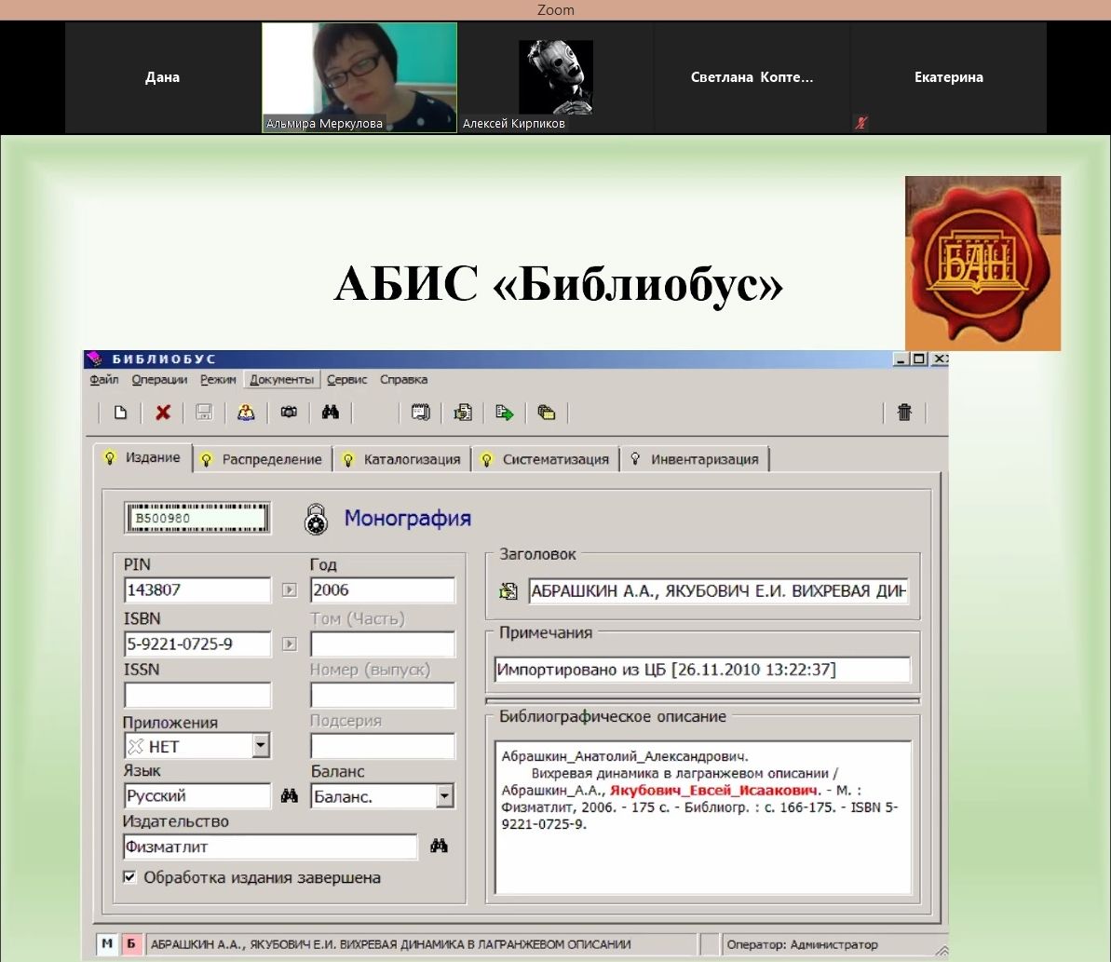Switch to the Издание tab

pos(143,457)
